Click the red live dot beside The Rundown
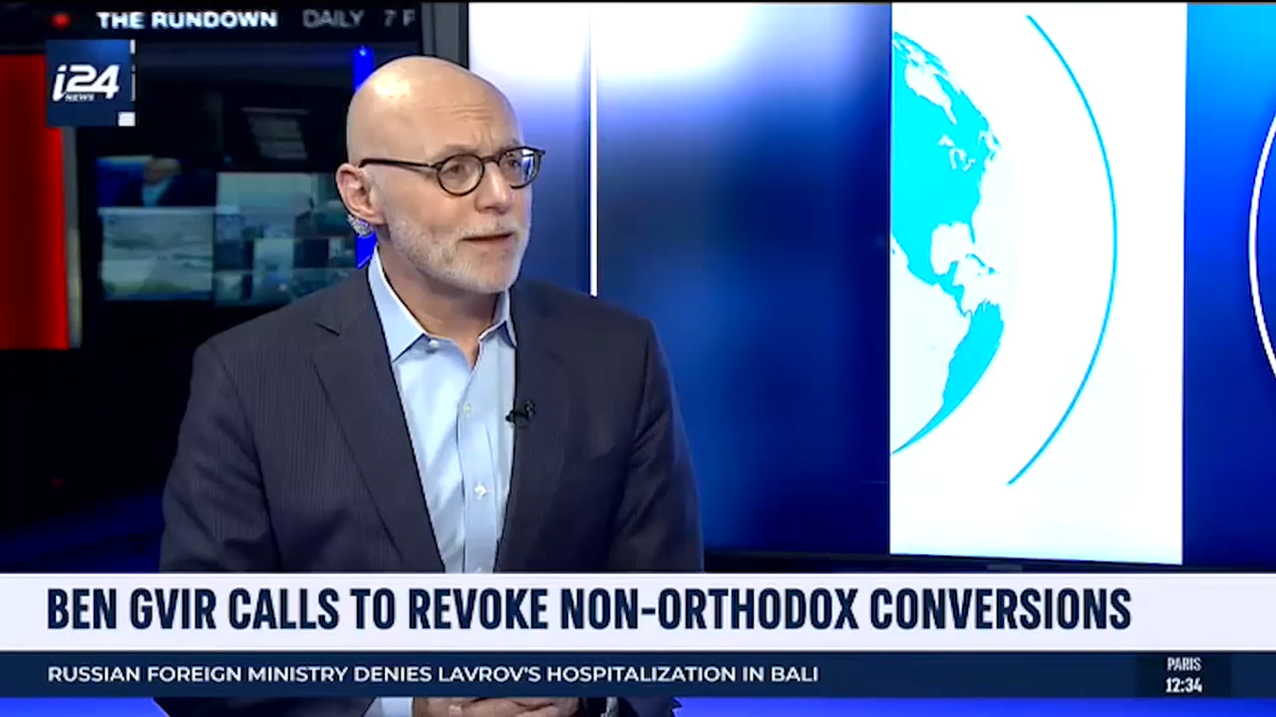Screen dimensions: 1276x717 (x=62, y=21)
